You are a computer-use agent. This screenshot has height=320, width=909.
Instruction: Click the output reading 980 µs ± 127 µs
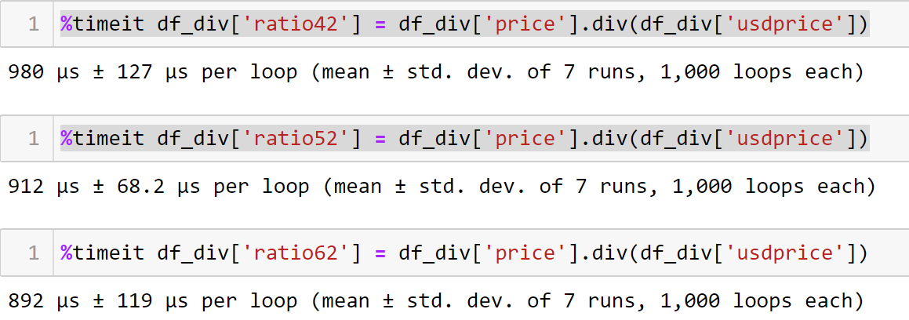coord(435,72)
